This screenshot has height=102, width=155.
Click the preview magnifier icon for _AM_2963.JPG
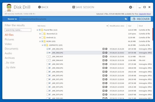pyautogui.click(x=106, y=49)
